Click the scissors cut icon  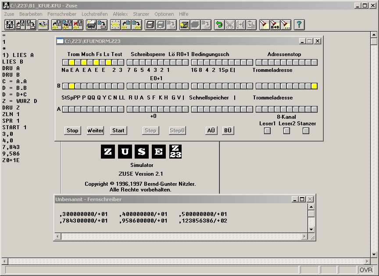tap(230, 25)
